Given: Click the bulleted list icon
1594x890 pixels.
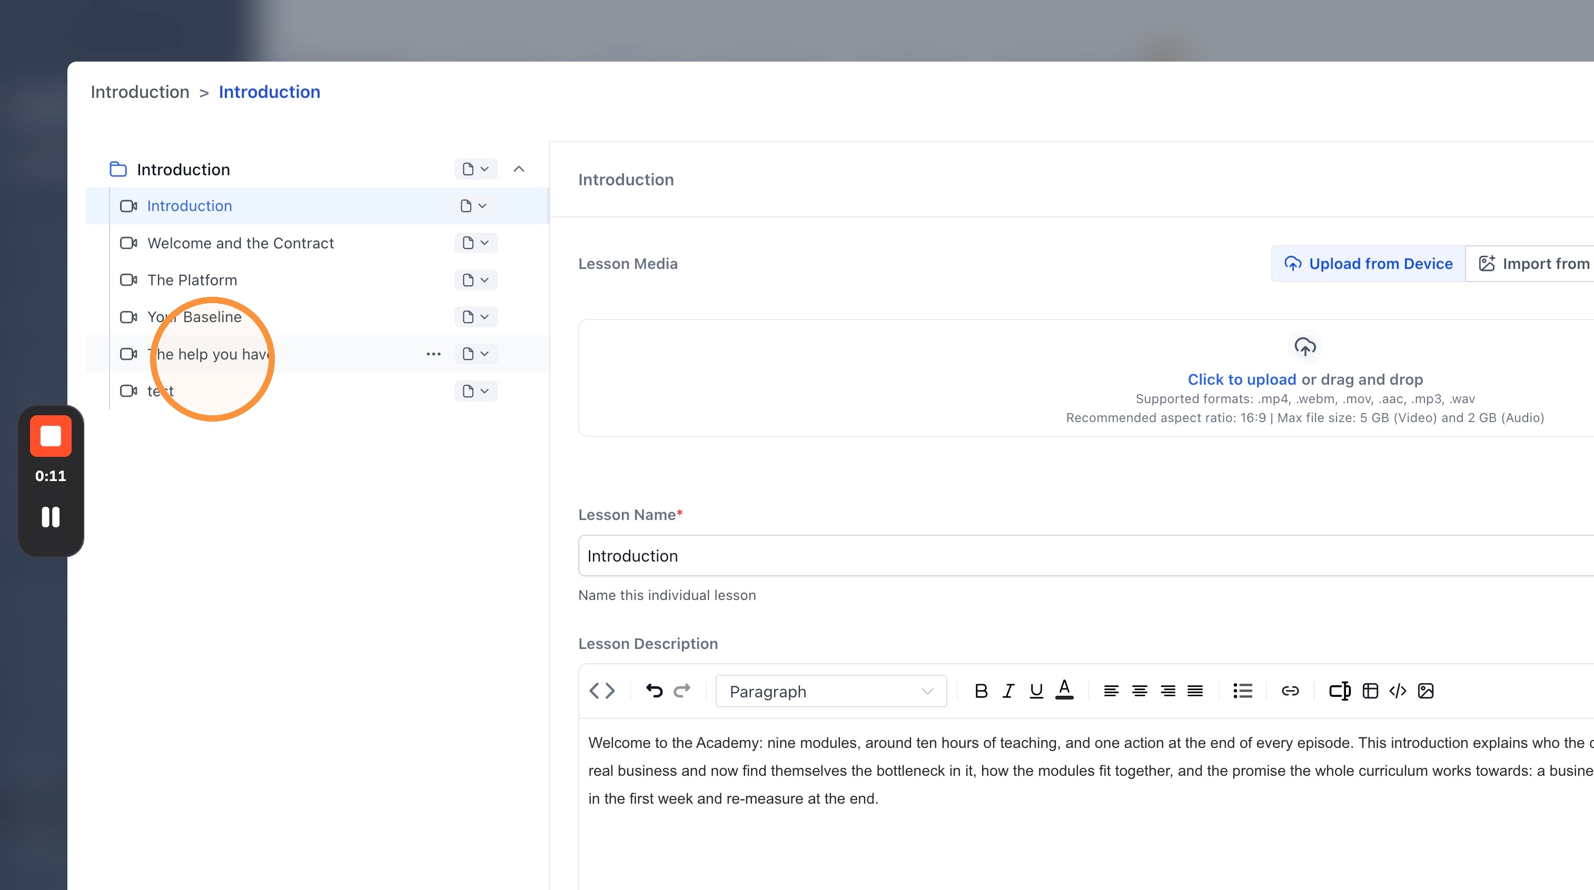Looking at the screenshot, I should pyautogui.click(x=1243, y=691).
